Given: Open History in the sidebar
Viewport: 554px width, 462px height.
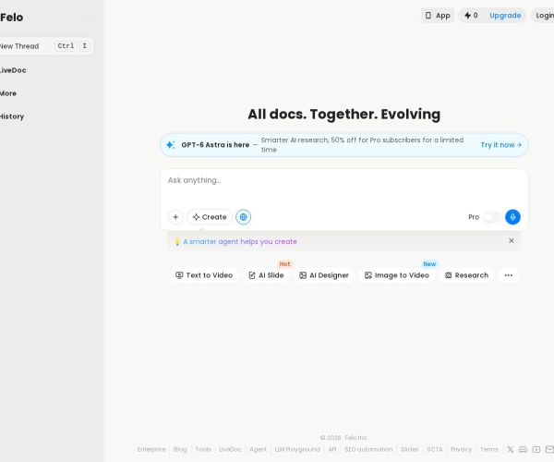Looking at the screenshot, I should [x=12, y=116].
